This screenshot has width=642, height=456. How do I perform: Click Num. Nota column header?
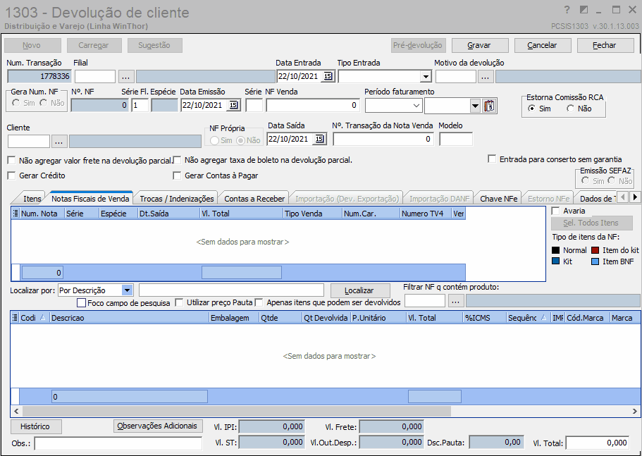[42, 214]
